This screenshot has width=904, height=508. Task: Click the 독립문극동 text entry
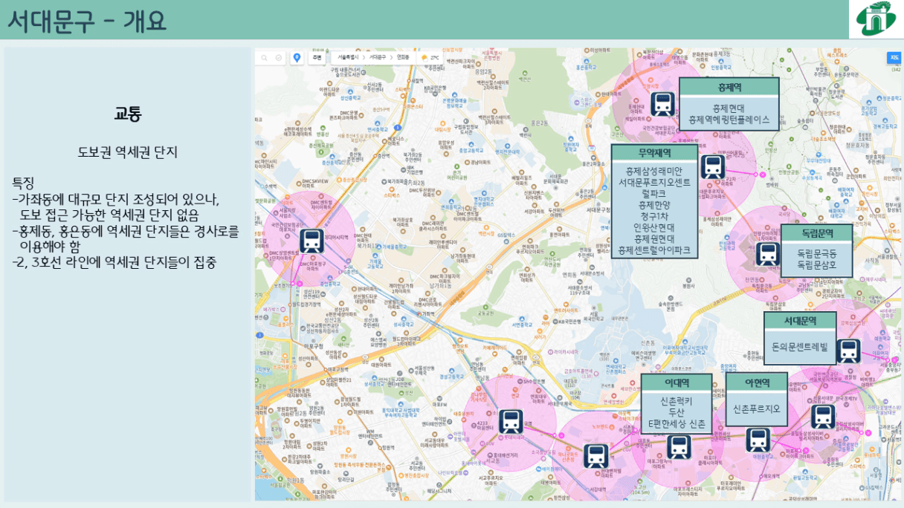816,253
